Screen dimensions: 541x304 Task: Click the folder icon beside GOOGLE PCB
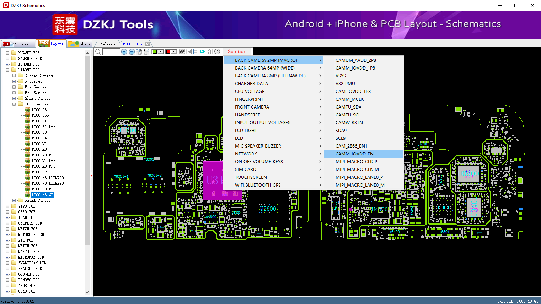click(x=14, y=274)
